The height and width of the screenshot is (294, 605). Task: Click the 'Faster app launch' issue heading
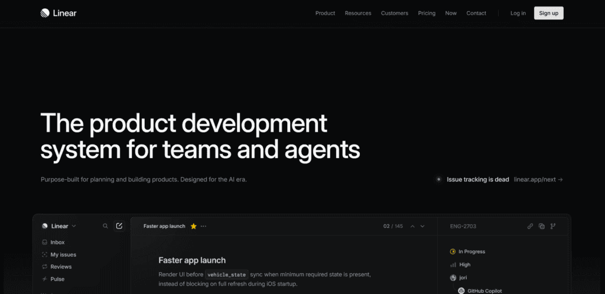(x=192, y=260)
